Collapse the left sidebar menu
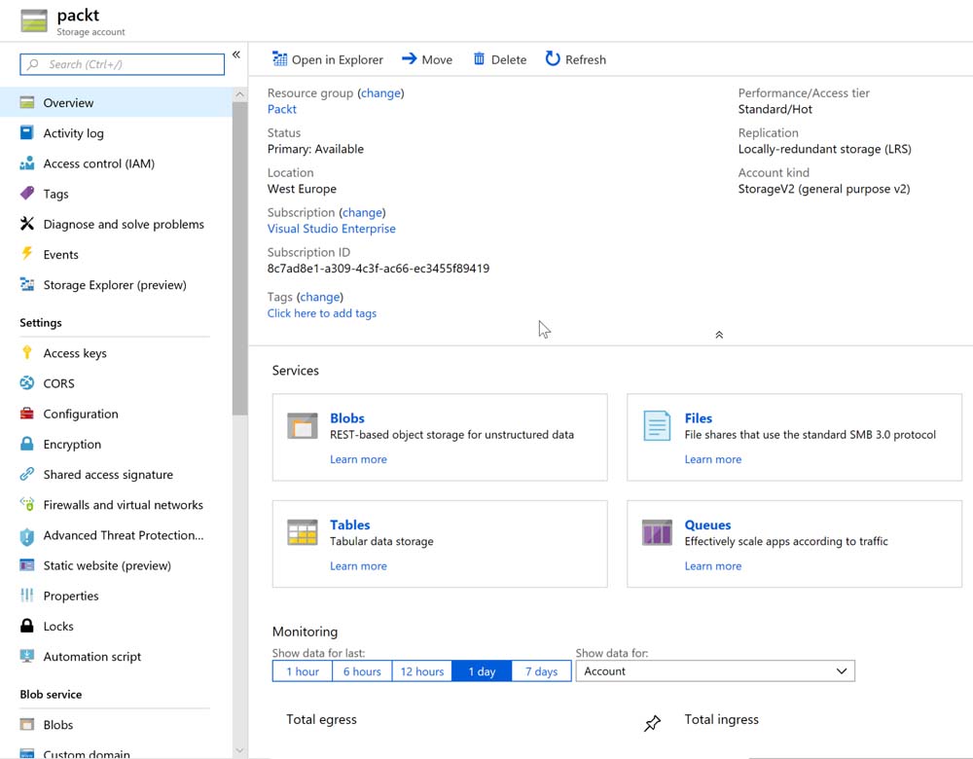 (x=235, y=55)
